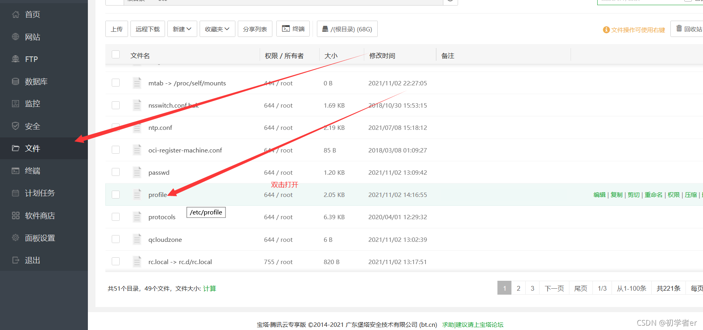
Task: Expand the 收藏夹 dropdown
Action: 218,29
